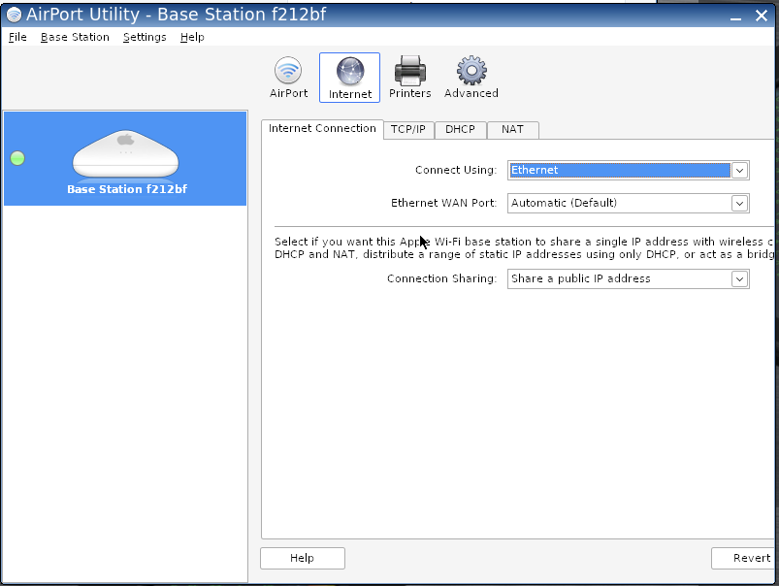Image resolution: width=779 pixels, height=586 pixels.
Task: Click the Help button at bottom
Action: coord(302,558)
